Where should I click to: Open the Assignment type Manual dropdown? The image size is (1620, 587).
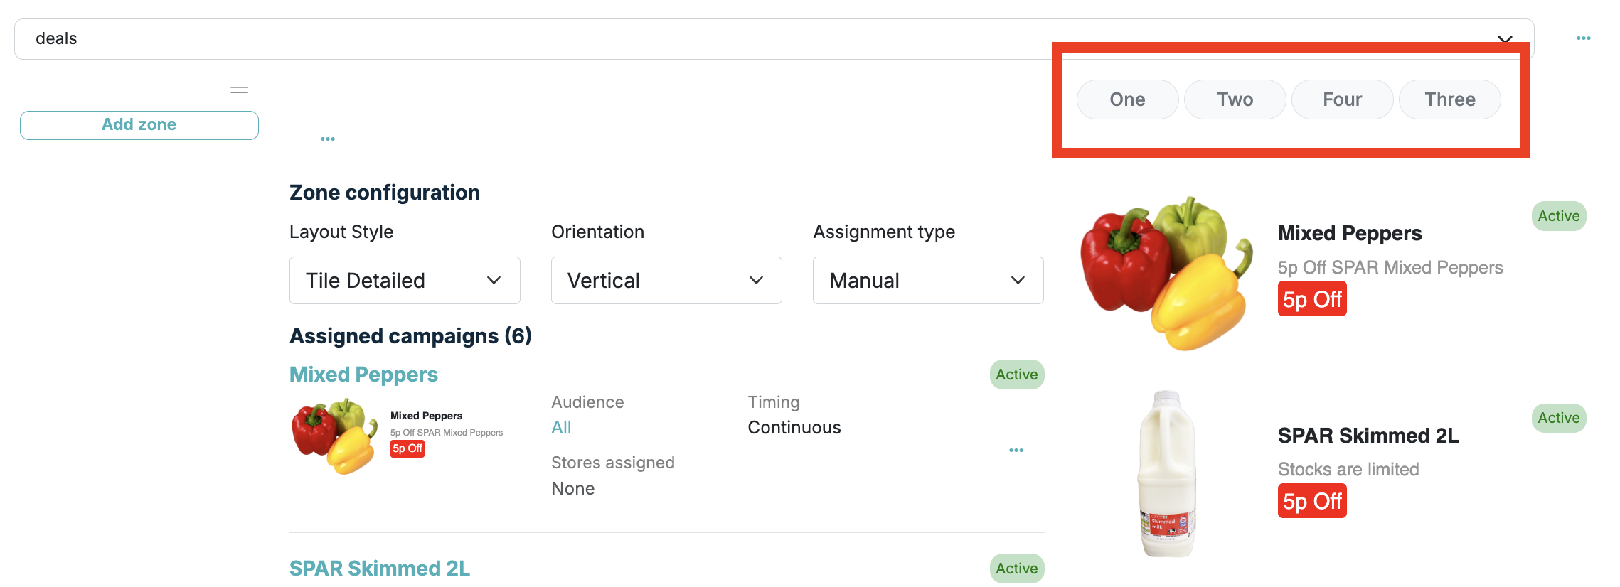point(927,281)
